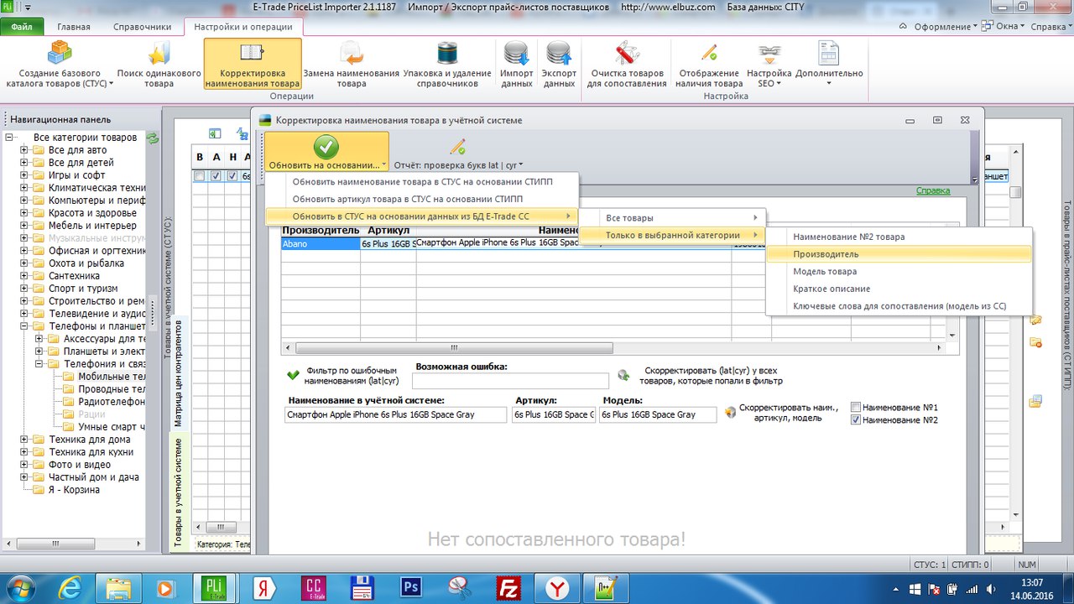Open the Справка link in the dialog

(933, 191)
